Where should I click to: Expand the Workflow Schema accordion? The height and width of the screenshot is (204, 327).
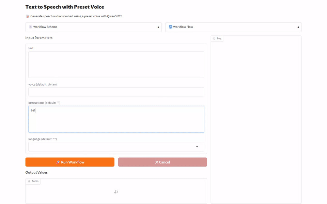pos(93,27)
